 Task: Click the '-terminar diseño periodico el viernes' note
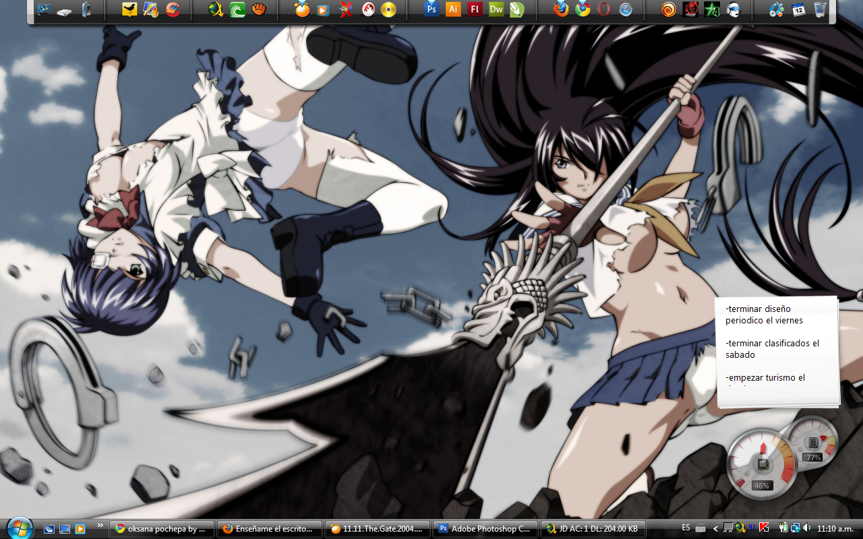pyautogui.click(x=764, y=315)
